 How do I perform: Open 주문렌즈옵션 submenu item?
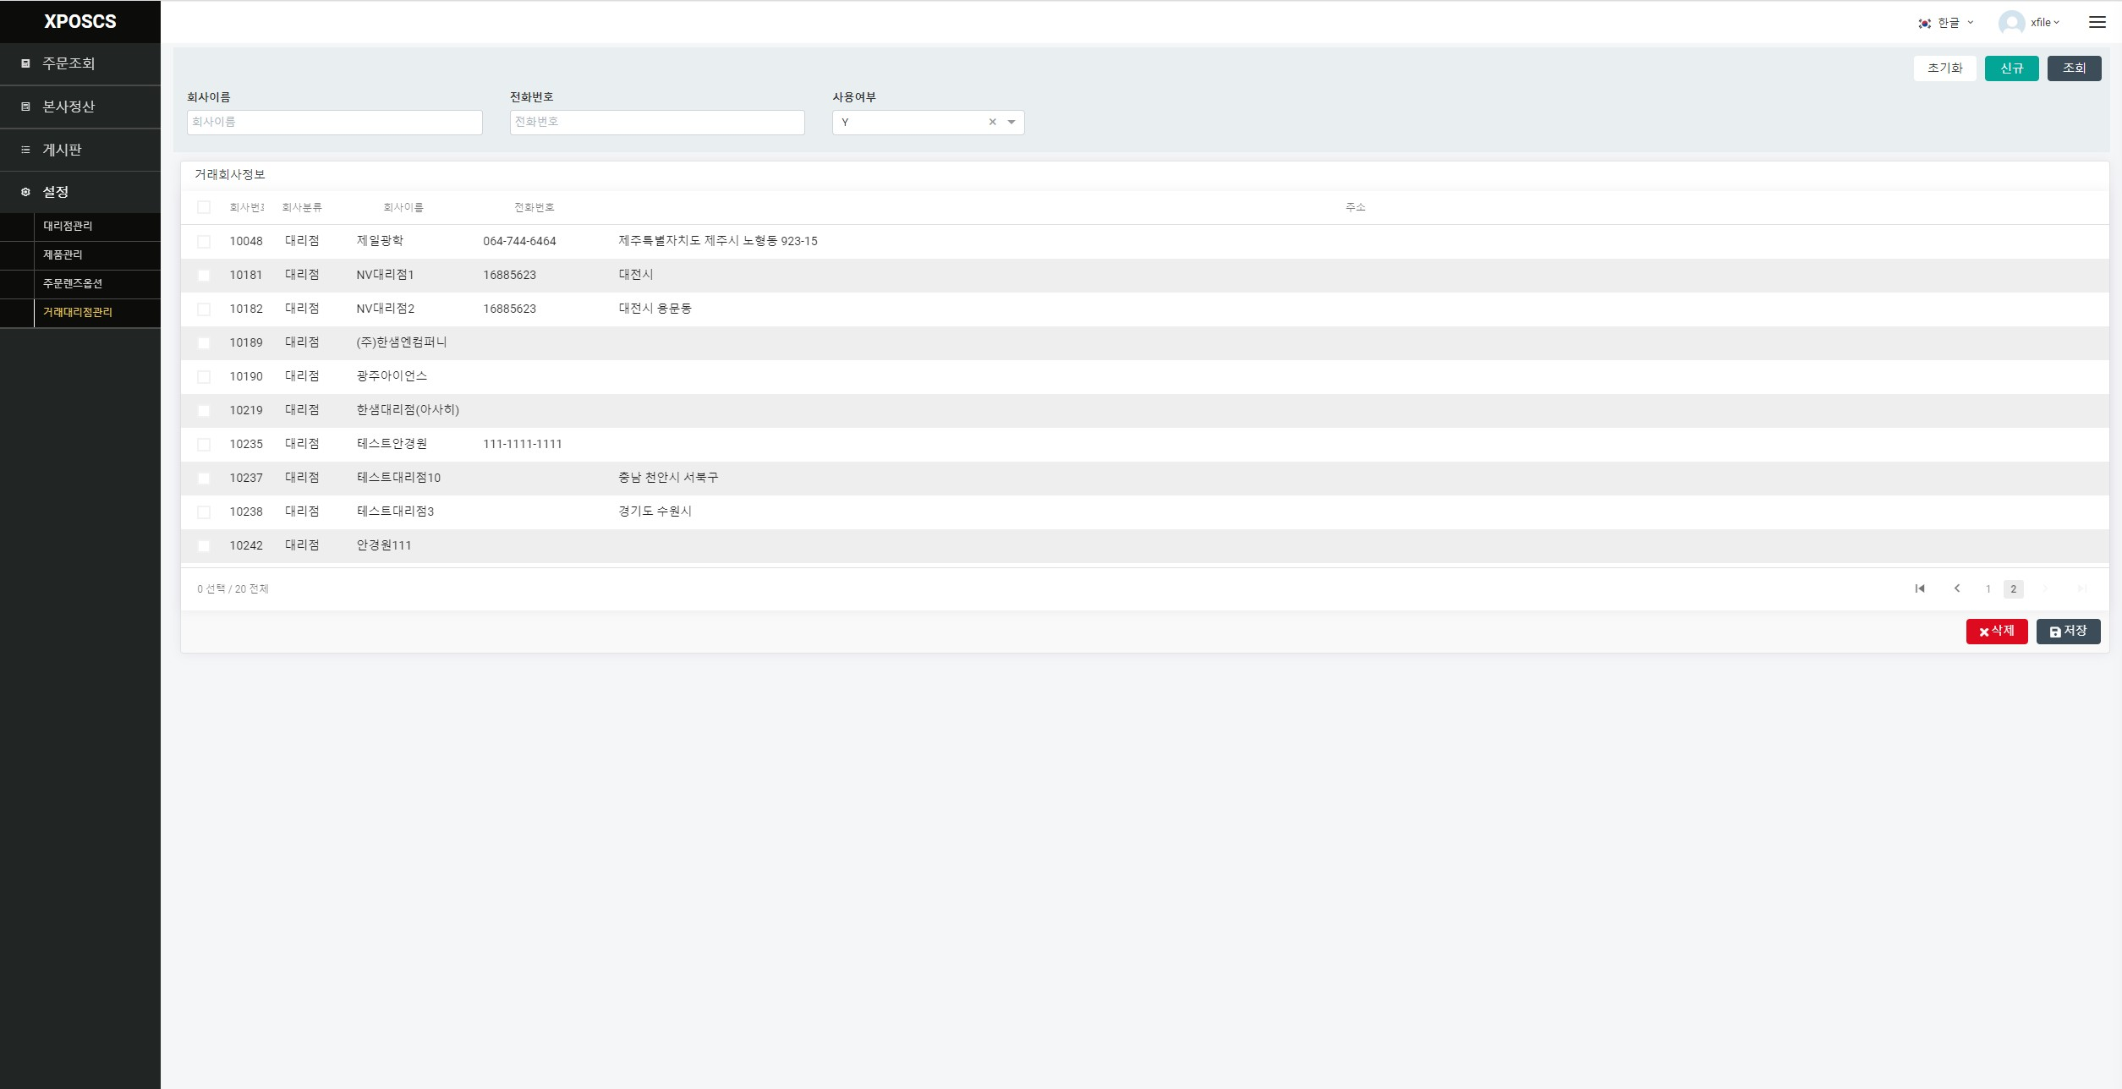[73, 283]
